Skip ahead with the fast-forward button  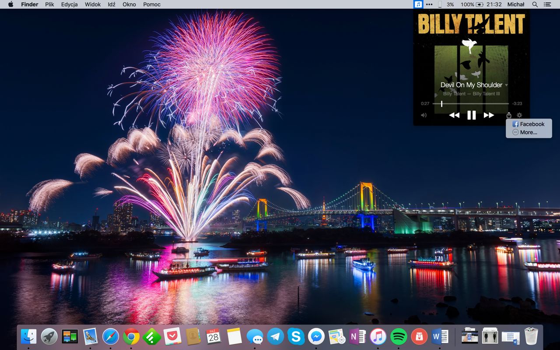489,115
